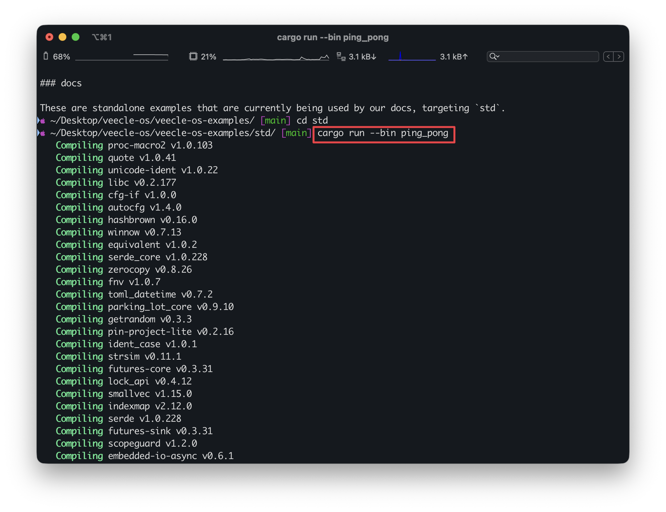Click the window title 'cargo run --bin ping_pong'
666x512 pixels.
coord(333,37)
